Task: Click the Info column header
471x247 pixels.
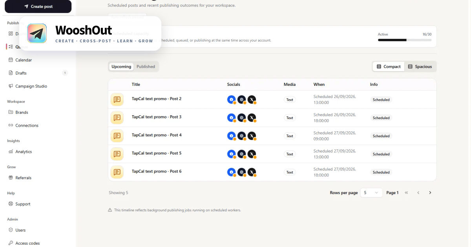Action: coord(374,84)
